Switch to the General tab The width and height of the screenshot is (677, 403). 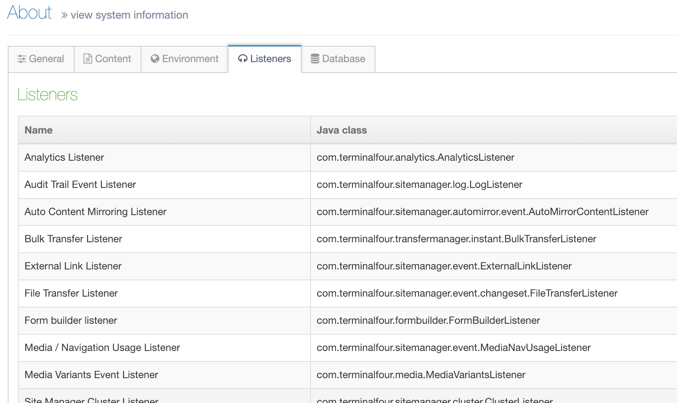[x=41, y=59]
